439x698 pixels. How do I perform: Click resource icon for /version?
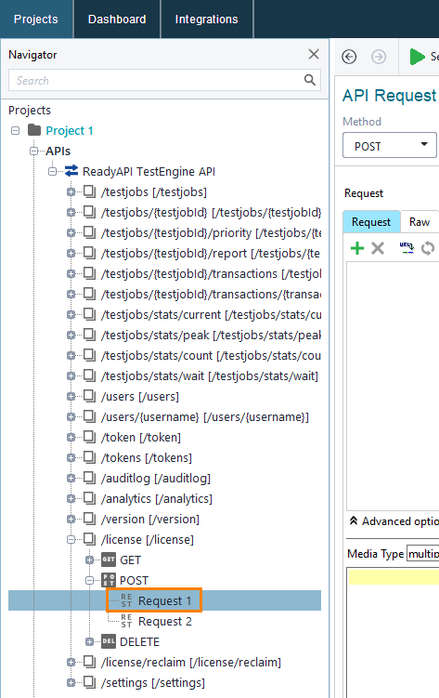90,519
